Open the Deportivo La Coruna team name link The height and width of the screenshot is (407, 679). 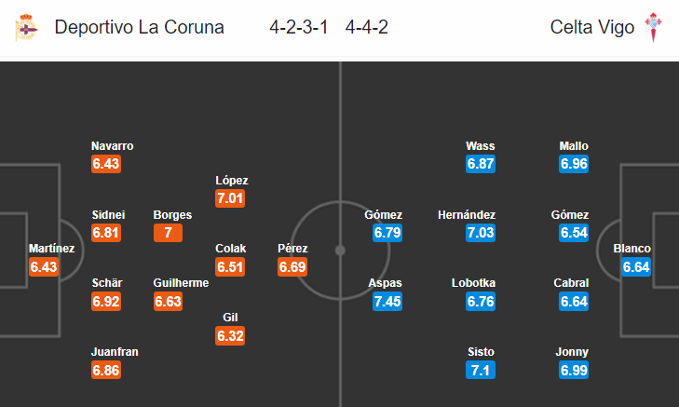pyautogui.click(x=139, y=27)
